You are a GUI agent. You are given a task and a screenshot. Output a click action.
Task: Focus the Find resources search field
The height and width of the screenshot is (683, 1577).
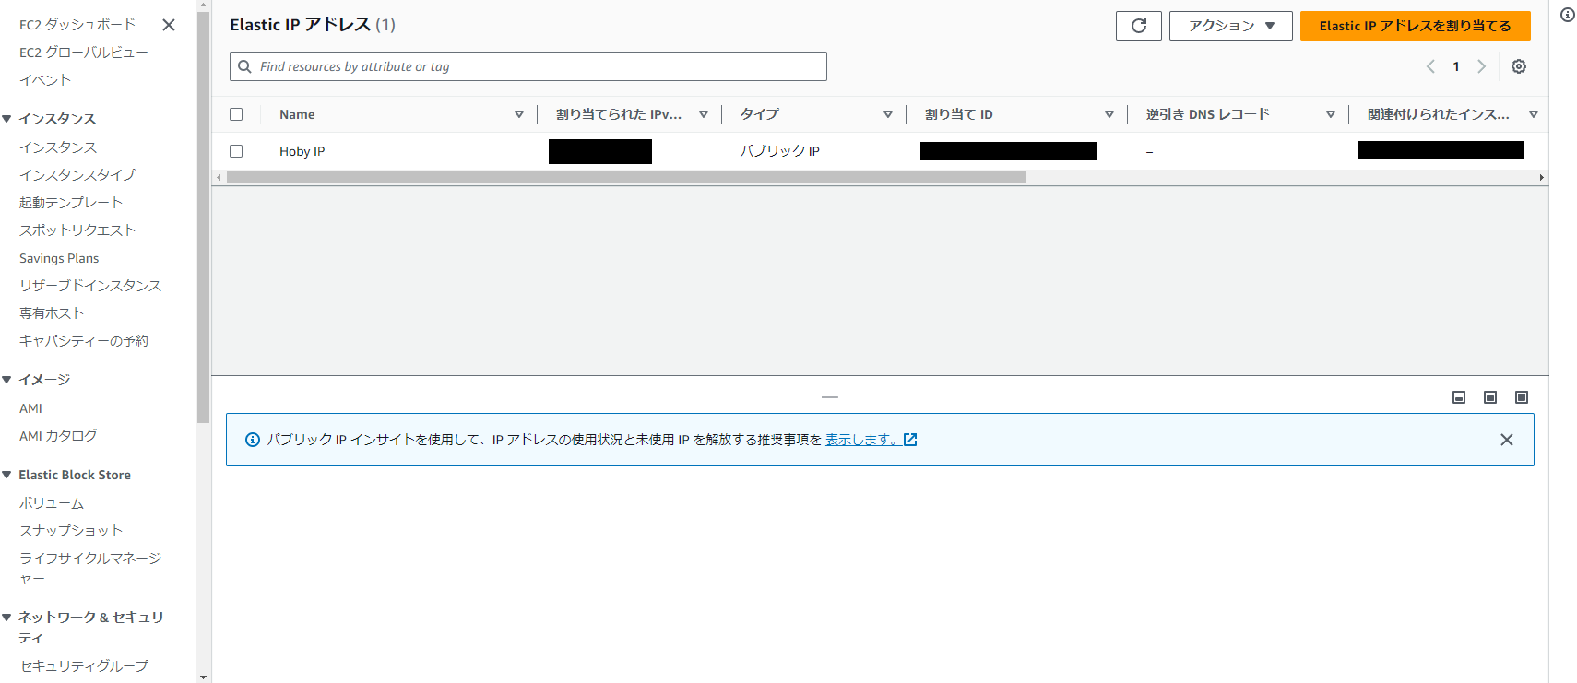point(528,66)
